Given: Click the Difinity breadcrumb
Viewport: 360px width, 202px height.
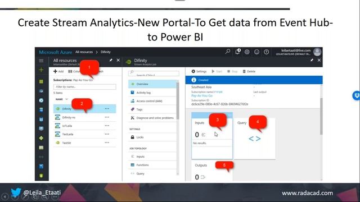Looking at the screenshot, I should (105, 52).
